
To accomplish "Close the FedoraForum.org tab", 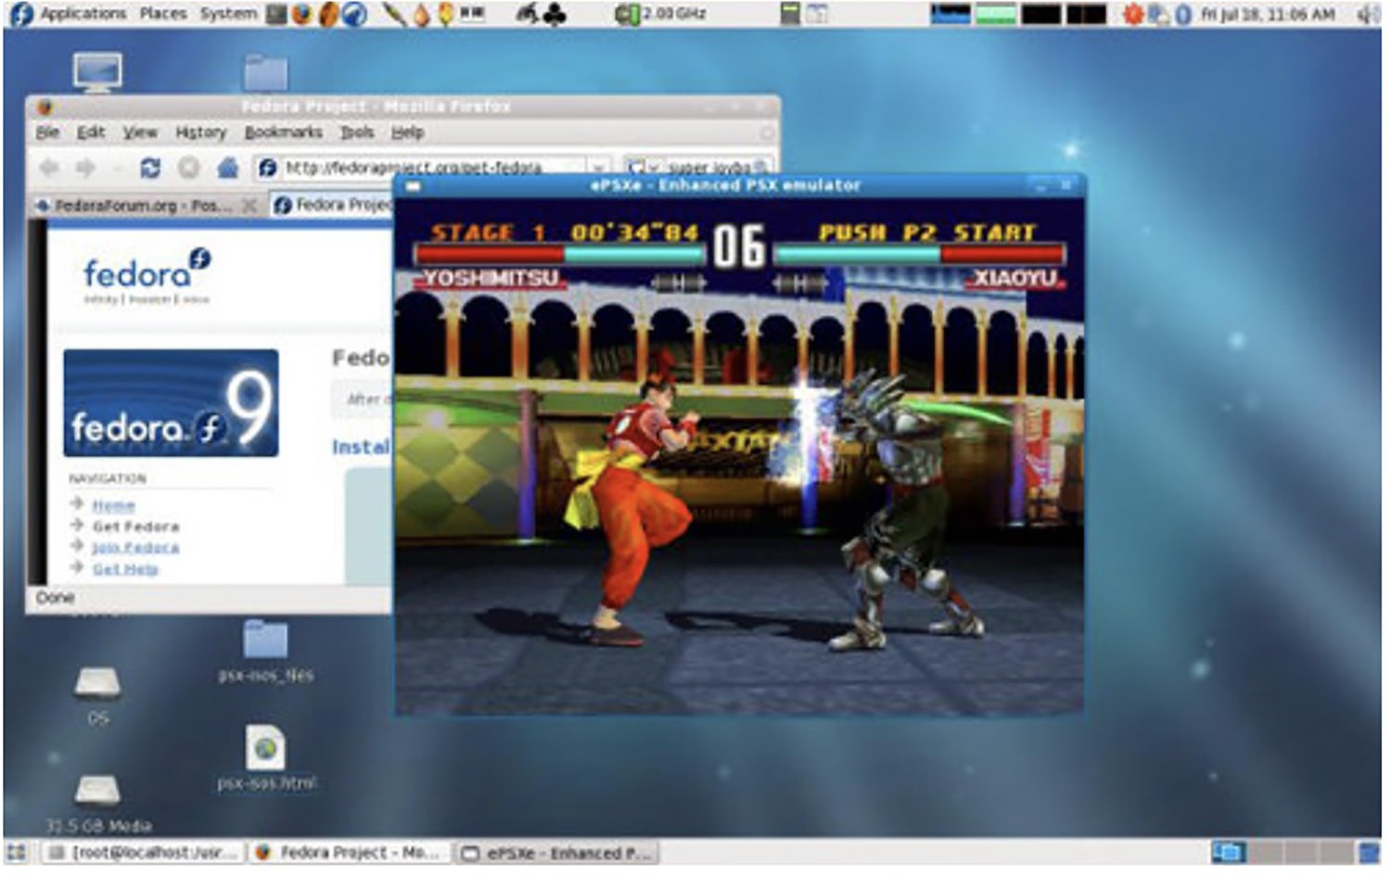I will pos(249,205).
